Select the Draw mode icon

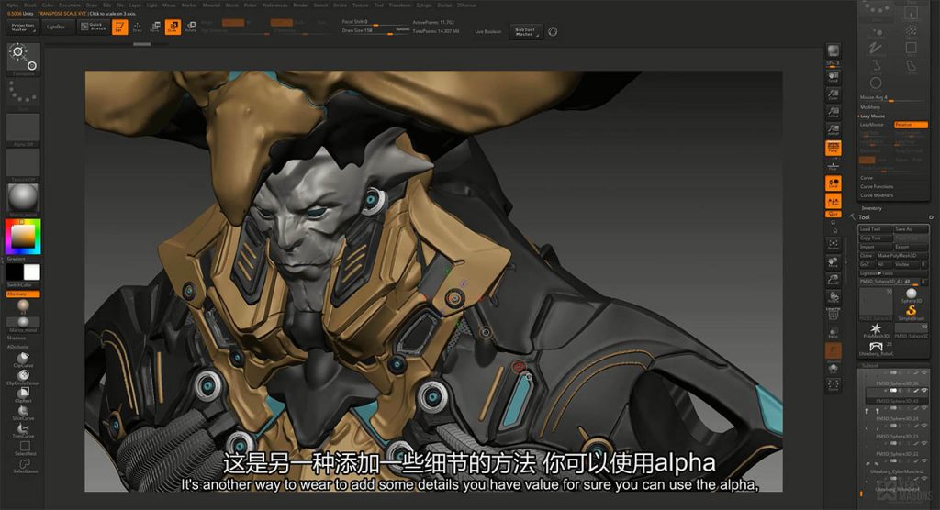138,27
